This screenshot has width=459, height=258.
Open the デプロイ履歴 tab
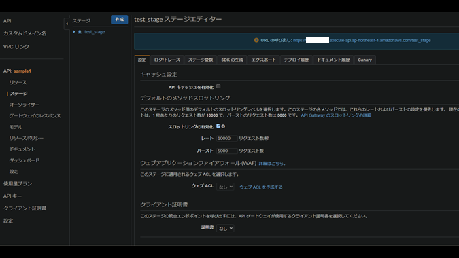(x=296, y=60)
